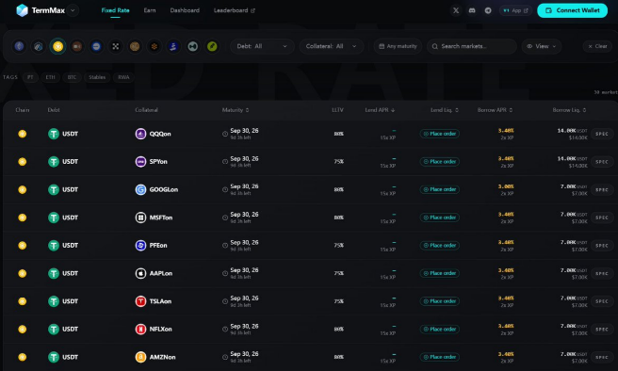The height and width of the screenshot is (371, 618).
Task: Open the Leaderboard external link
Action: pos(235,10)
